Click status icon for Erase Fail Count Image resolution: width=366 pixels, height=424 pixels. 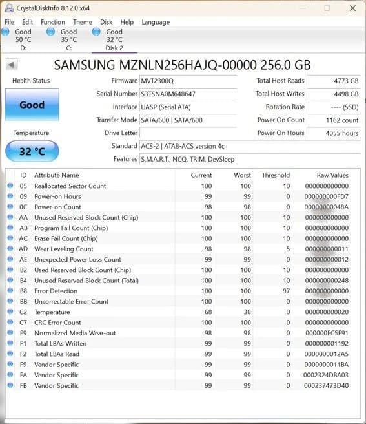point(10,238)
